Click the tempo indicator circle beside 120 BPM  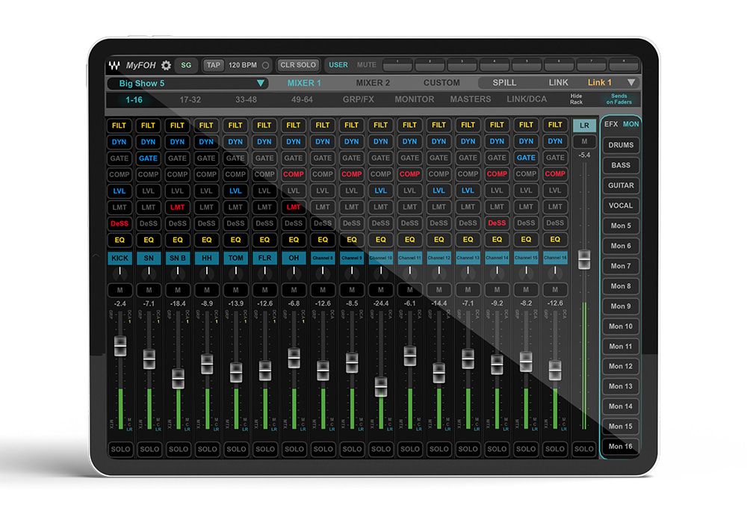[x=266, y=66]
